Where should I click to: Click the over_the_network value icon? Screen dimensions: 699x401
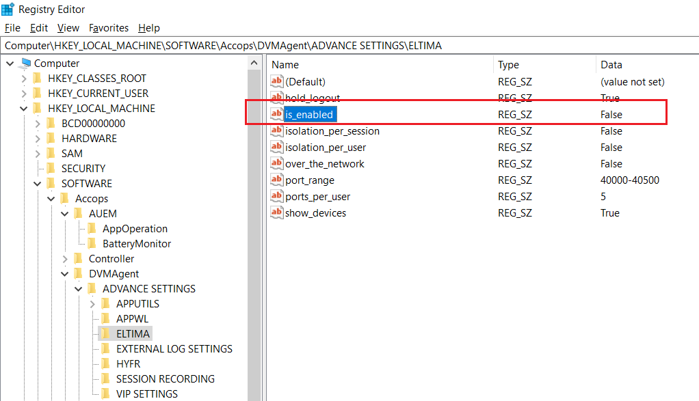click(x=277, y=163)
